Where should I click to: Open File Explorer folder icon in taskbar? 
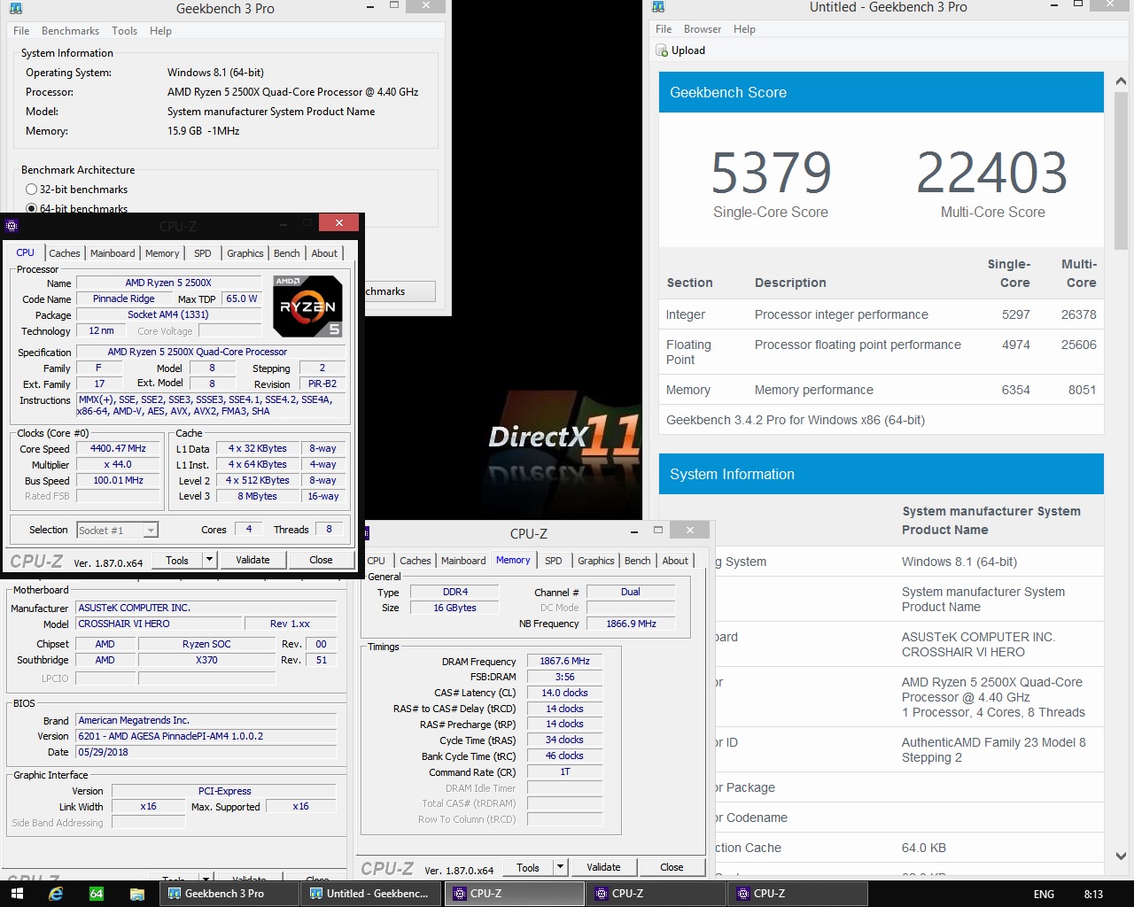(x=137, y=894)
